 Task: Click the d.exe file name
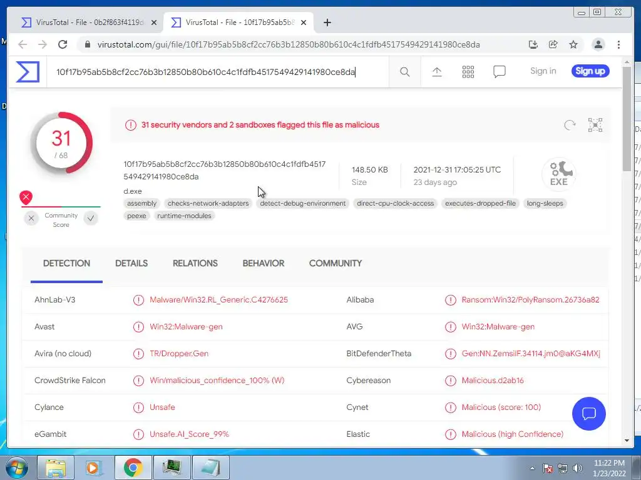[133, 191]
